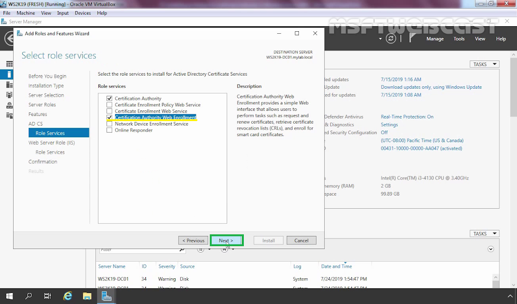Screen dimensions: 517x304
Task: Uncheck Certification Authority role service
Action: click(x=110, y=98)
